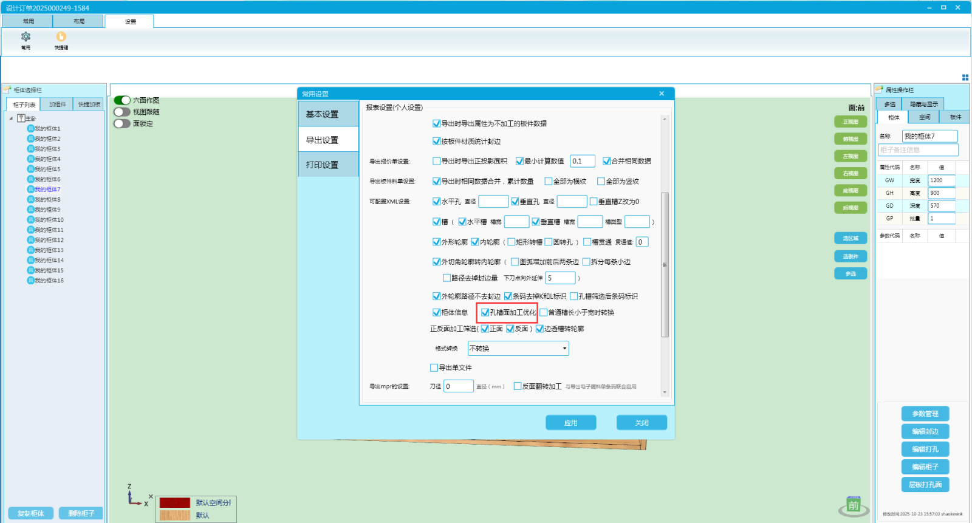Open the 打印设置 settings section

point(329,165)
